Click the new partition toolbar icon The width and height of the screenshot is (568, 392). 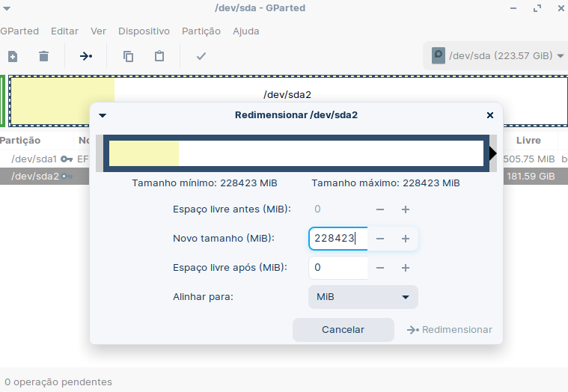[x=13, y=56]
